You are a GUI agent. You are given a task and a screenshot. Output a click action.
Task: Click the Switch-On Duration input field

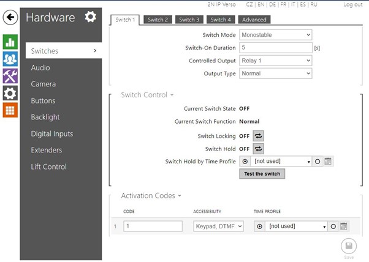pyautogui.click(x=275, y=48)
